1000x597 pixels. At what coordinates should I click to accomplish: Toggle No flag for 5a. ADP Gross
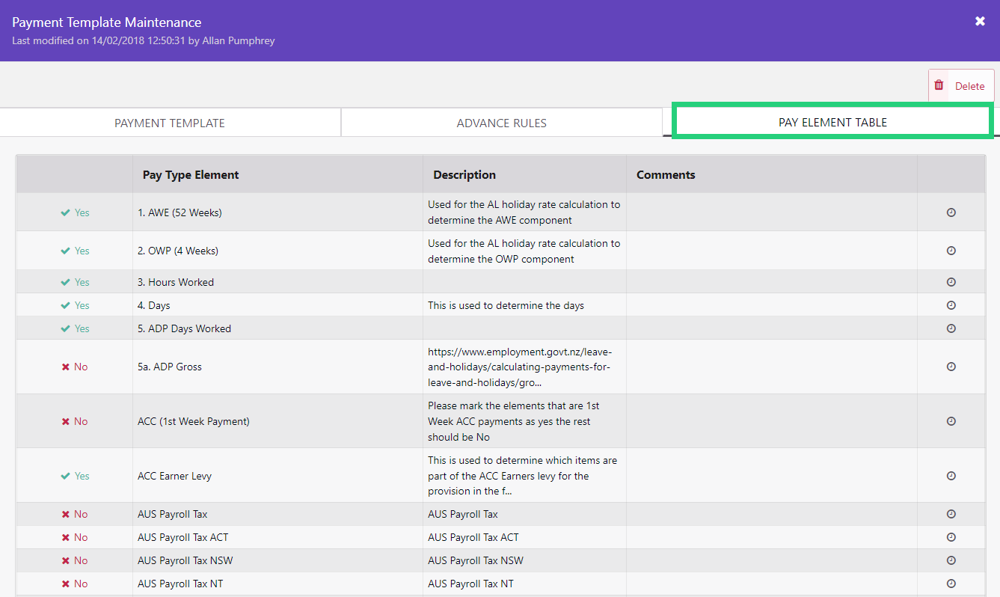tap(75, 367)
